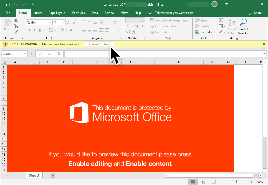
Task: Open Cell Styles dropdown
Action: click(x=160, y=32)
